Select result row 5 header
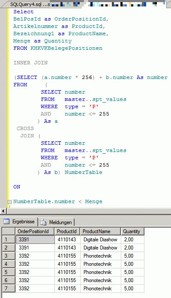 [x=9, y=272]
